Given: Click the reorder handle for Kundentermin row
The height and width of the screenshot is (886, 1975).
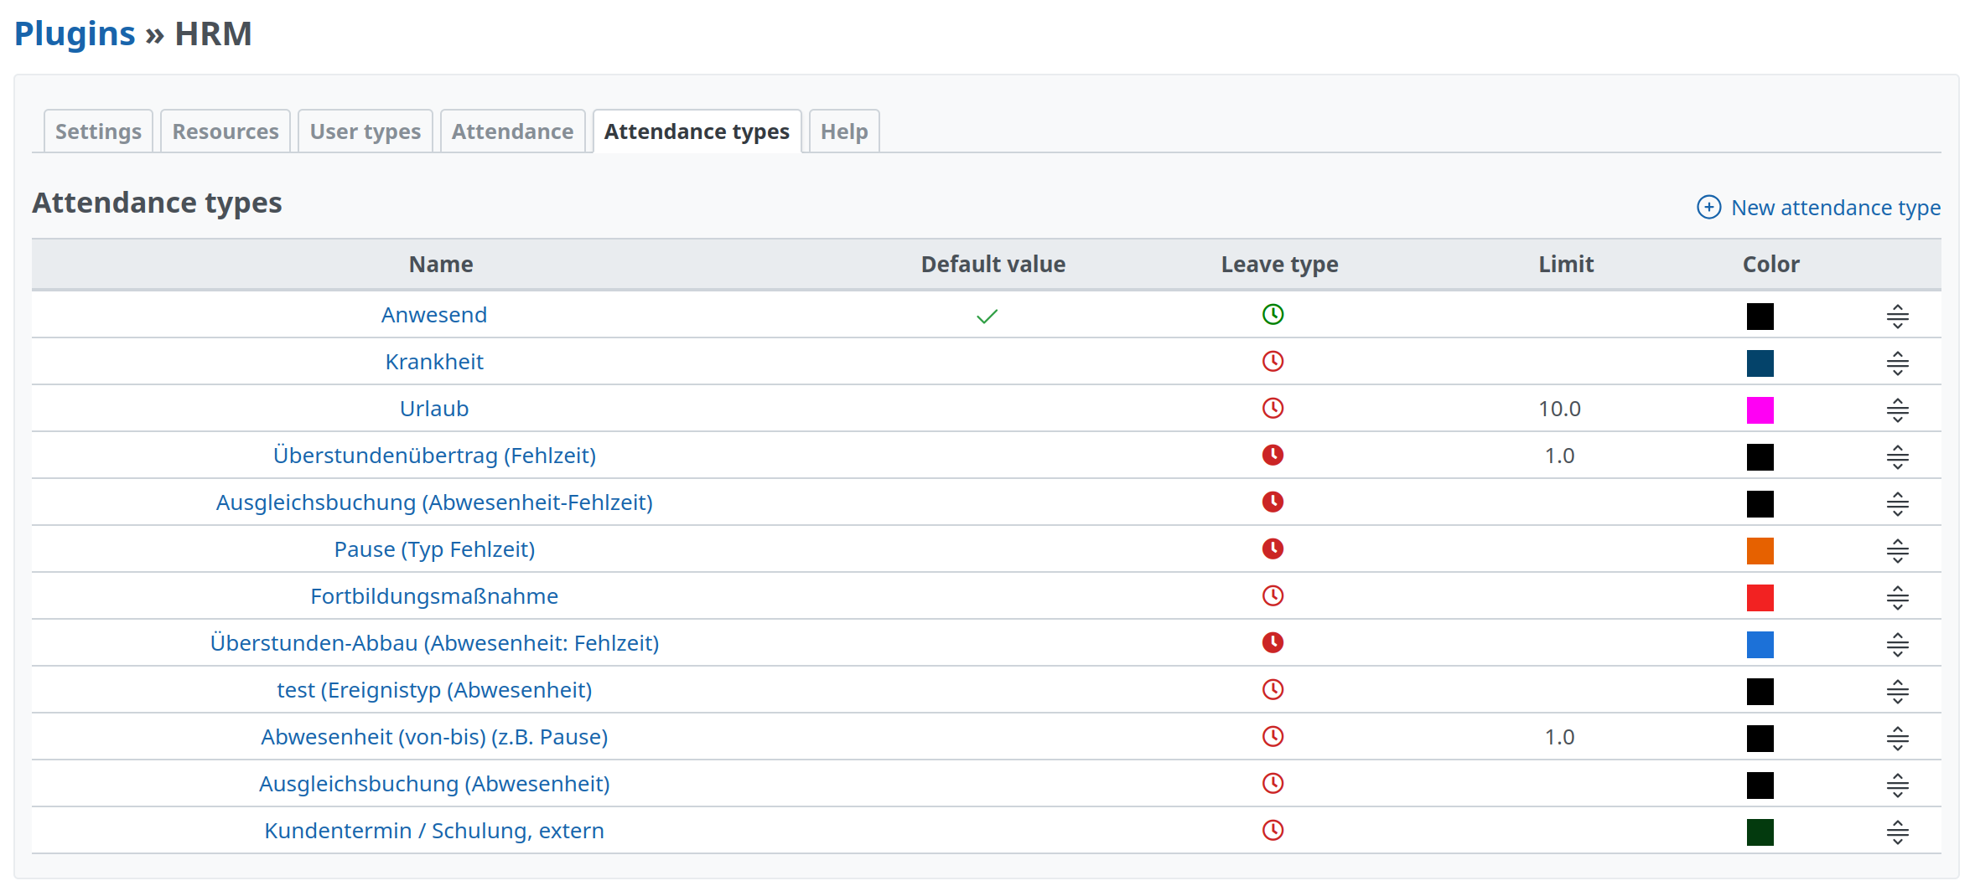Looking at the screenshot, I should click(x=1897, y=832).
